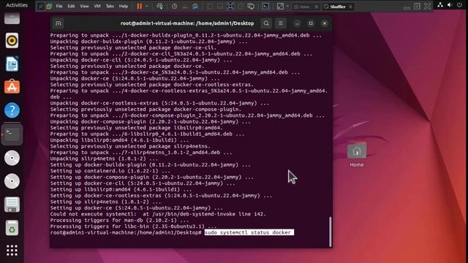Expand the stretch guest options arrow

point(287,7)
